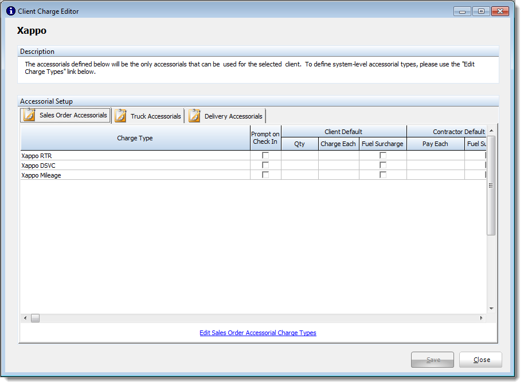Check Prompt on Check In for Xappo Mileage

(265, 175)
